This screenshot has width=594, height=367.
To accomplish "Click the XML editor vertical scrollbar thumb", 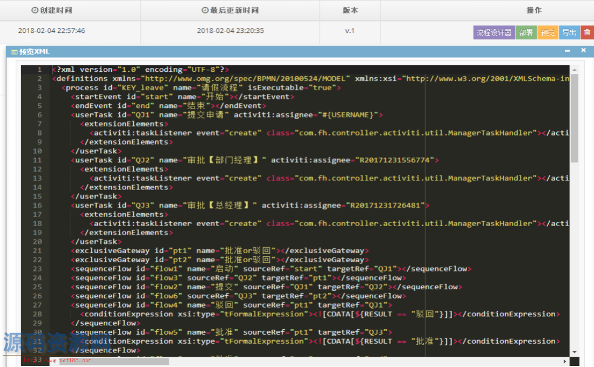I will coord(575,118).
